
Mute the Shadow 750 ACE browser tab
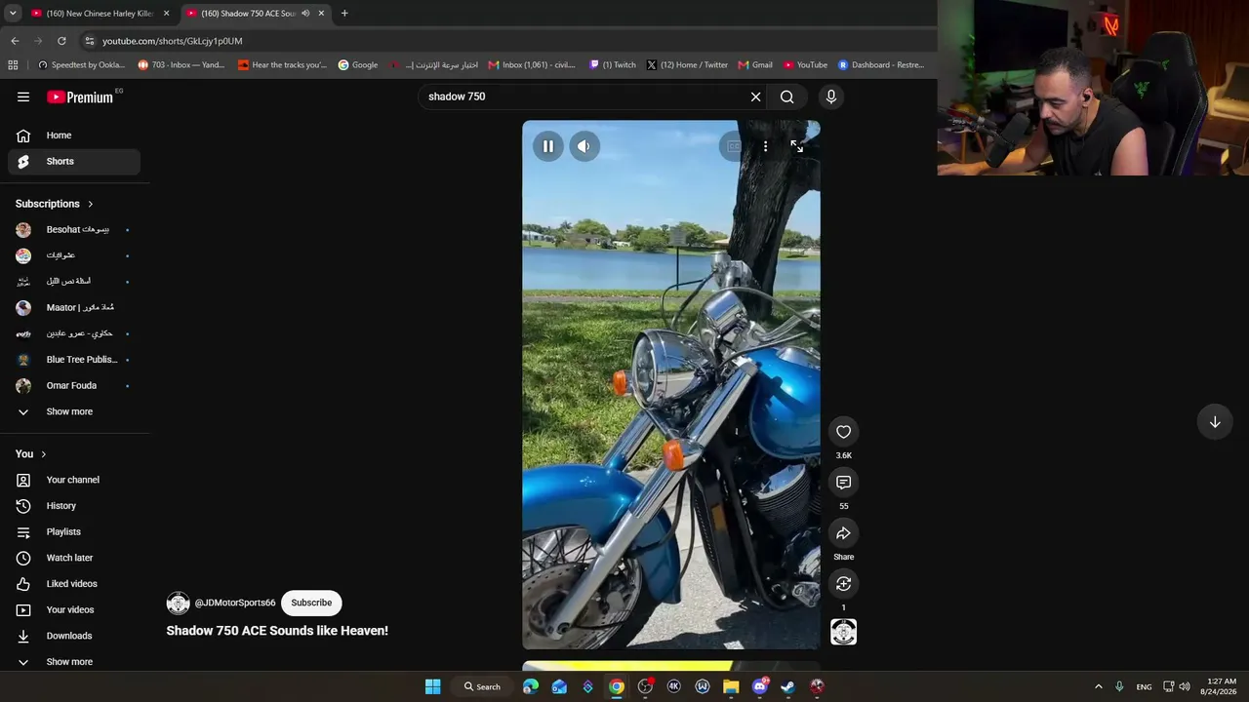305,14
